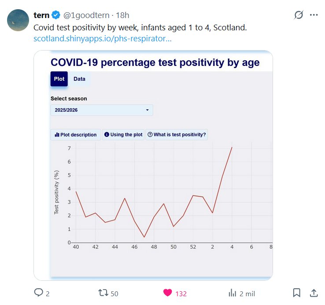This screenshot has width=325, height=305.
Task: Open the Plot description button
Action: coord(76,135)
